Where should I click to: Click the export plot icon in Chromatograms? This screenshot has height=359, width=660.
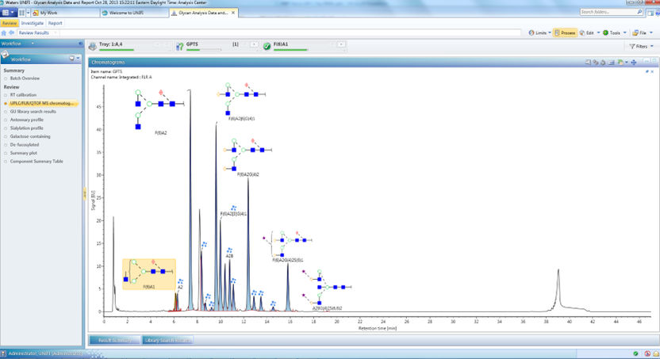[621, 63]
